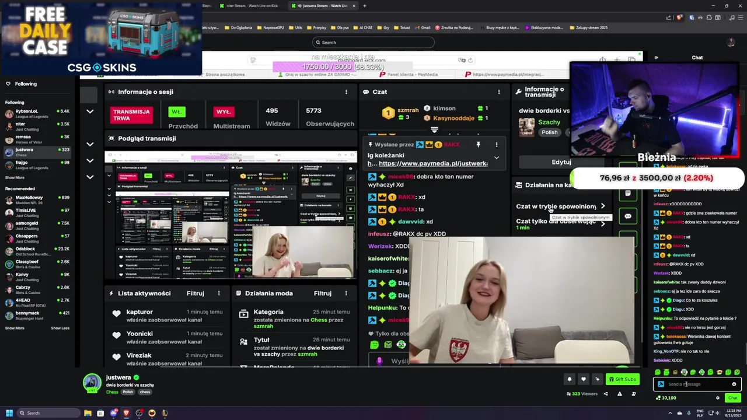
Task: Click the FREE DAILY CASE CSGOSKINS banner
Action: pos(101,38)
